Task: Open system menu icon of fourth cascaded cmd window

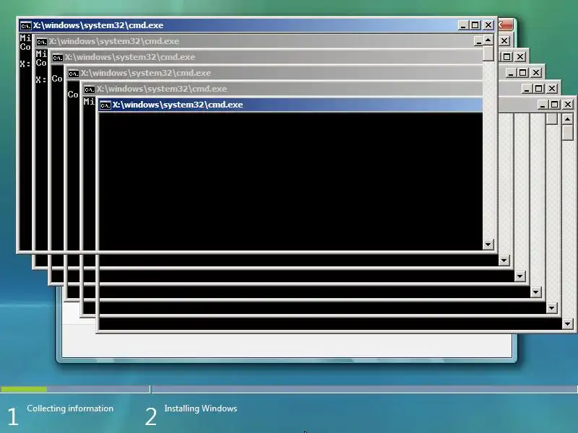Action: click(74, 74)
